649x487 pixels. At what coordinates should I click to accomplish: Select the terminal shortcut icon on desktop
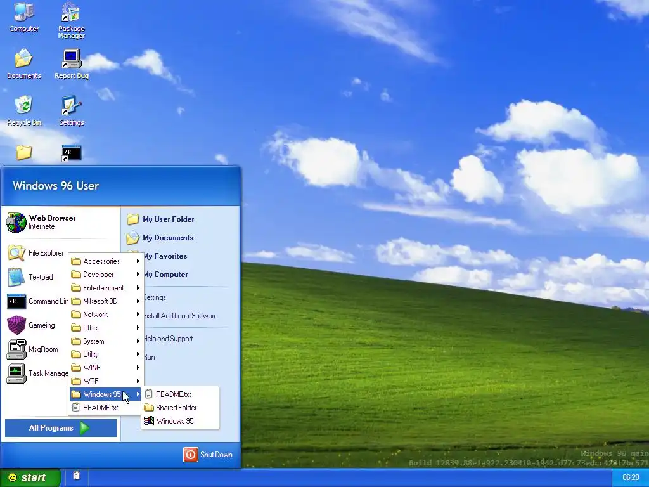point(71,153)
